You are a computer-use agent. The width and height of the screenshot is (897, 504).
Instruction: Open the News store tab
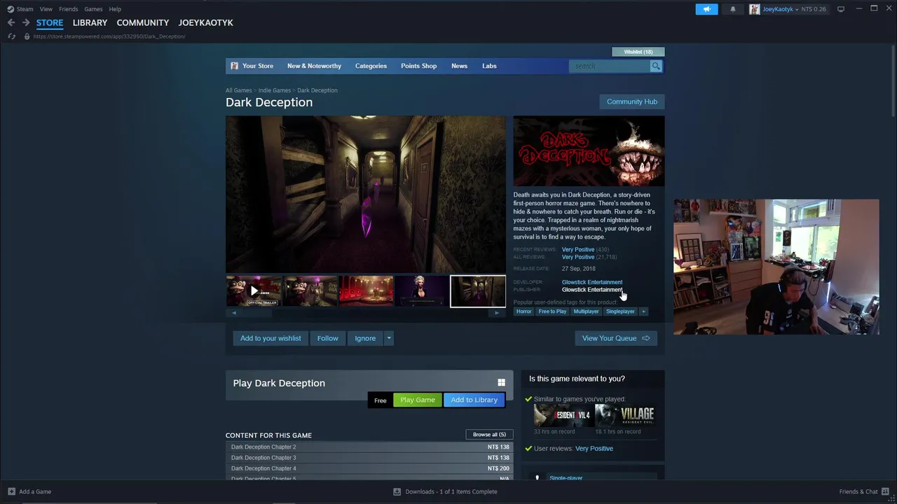[x=459, y=66]
